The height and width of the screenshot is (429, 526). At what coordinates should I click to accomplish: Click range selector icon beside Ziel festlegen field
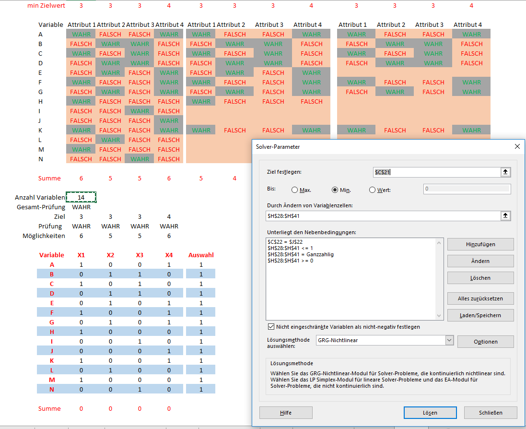[505, 172]
